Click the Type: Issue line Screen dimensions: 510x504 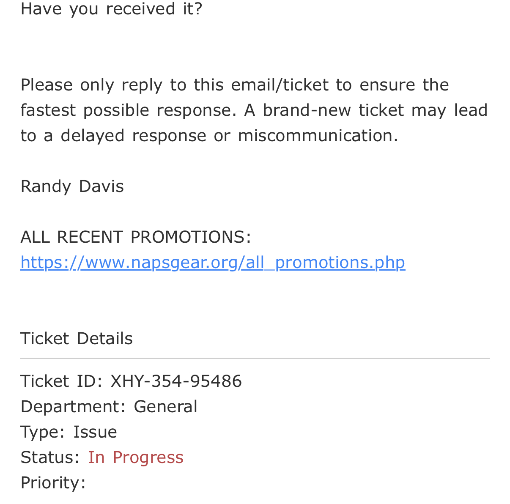[x=69, y=432]
